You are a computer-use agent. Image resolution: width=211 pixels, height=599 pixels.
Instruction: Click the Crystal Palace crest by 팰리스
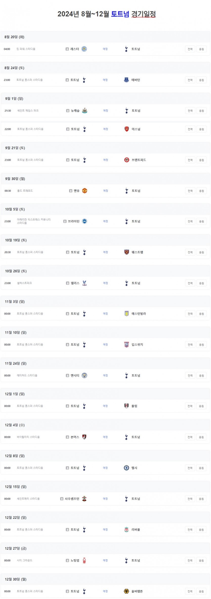pyautogui.click(x=85, y=283)
